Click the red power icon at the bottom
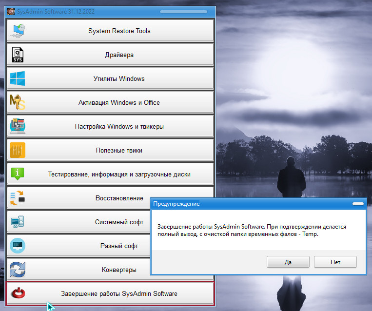The width and height of the screenshot is (372, 311). (x=18, y=293)
